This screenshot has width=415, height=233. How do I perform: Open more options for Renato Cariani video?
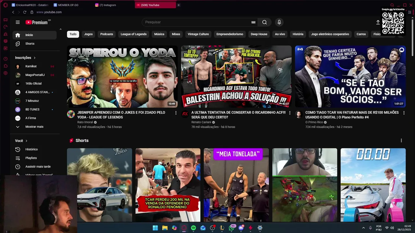coord(290,113)
